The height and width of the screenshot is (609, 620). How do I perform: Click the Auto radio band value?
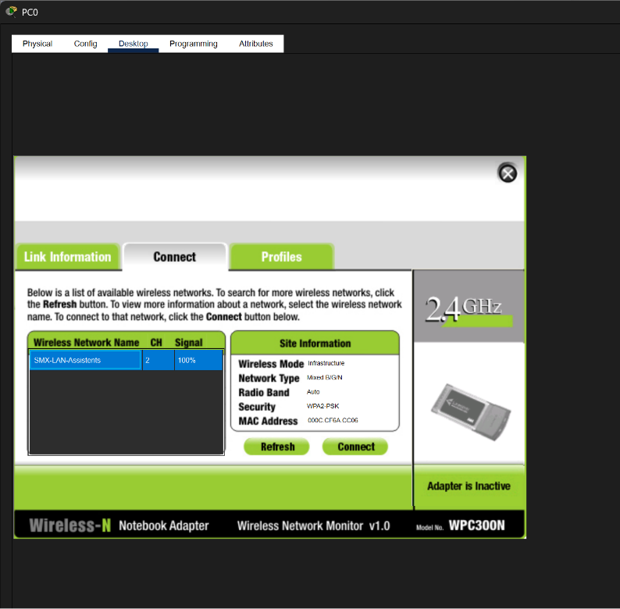click(313, 391)
